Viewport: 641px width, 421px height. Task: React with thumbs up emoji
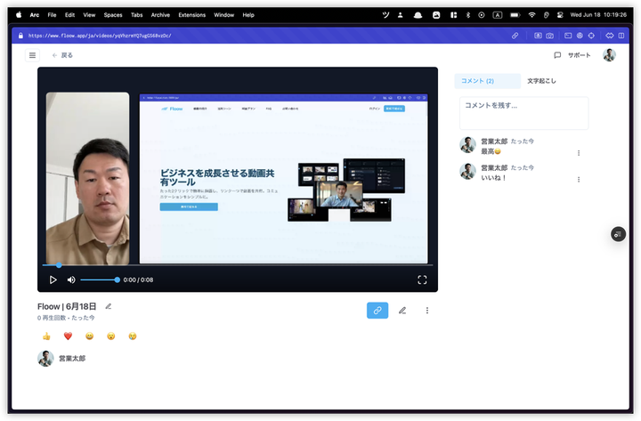click(x=46, y=336)
